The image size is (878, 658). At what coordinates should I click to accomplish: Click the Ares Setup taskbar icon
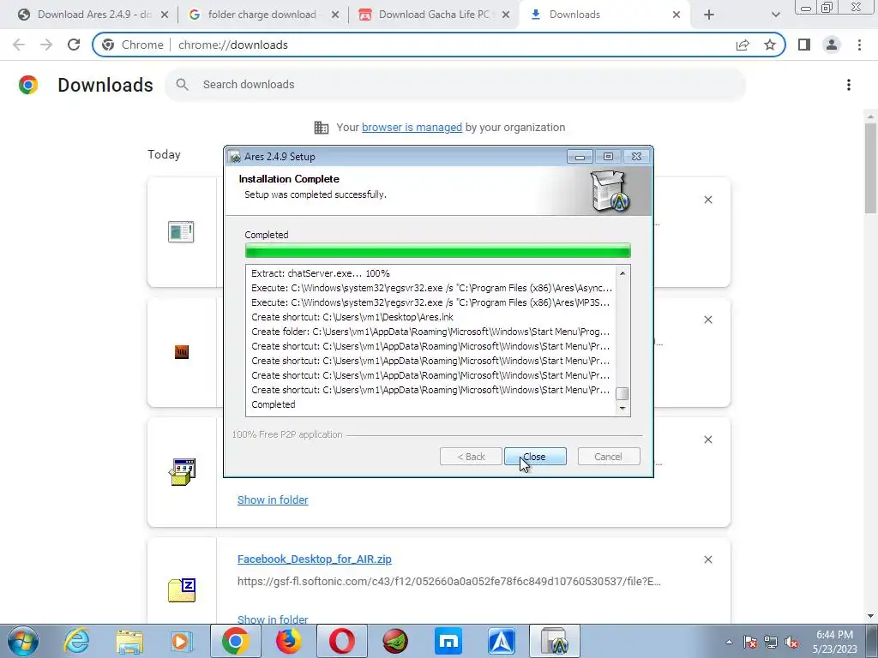click(555, 641)
